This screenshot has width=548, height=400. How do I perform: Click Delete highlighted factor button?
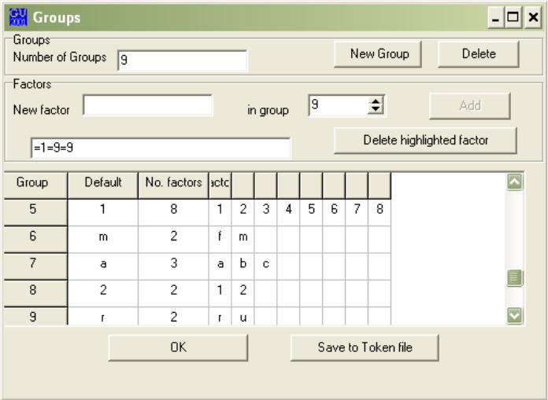425,140
